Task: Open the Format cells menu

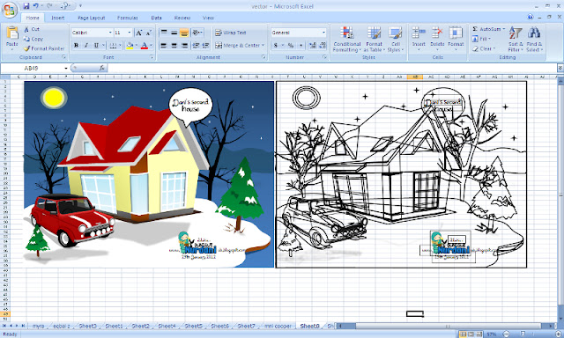Action: point(456,38)
